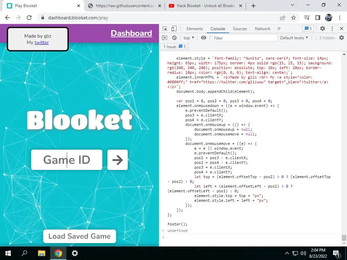Open the Windows Start menu
The width and height of the screenshot is (347, 260).
pyautogui.click(x=8, y=253)
